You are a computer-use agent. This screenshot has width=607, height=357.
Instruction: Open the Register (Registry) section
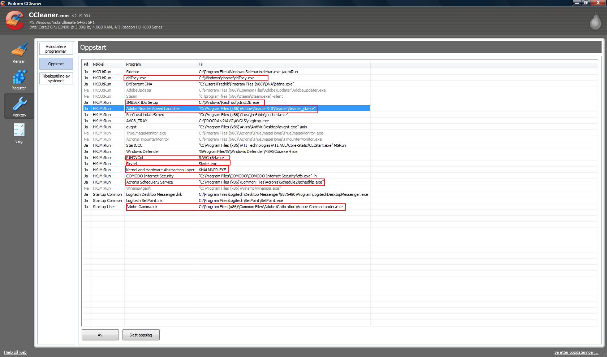19,80
